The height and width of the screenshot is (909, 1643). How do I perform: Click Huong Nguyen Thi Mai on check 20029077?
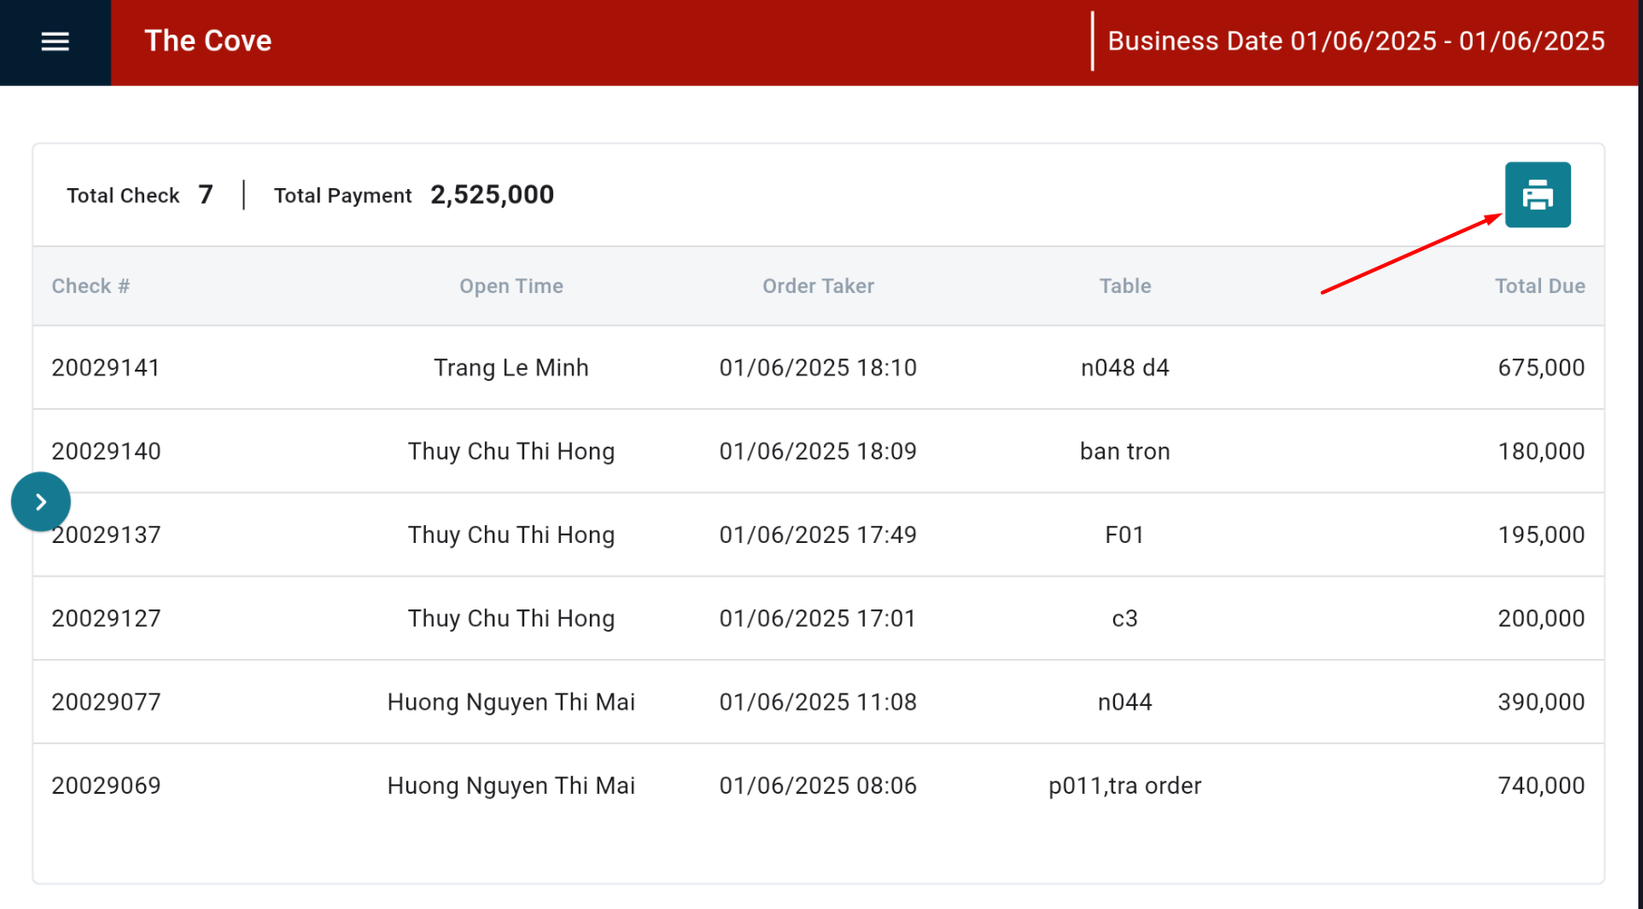point(511,702)
